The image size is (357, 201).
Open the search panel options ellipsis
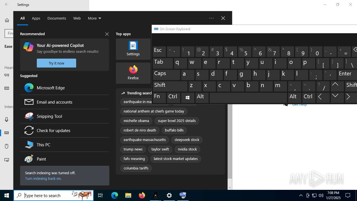pos(211,18)
